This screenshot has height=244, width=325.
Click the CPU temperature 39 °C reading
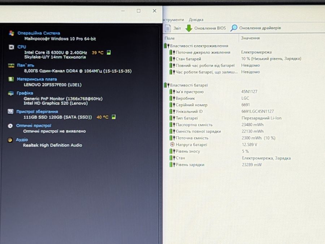coord(97,53)
